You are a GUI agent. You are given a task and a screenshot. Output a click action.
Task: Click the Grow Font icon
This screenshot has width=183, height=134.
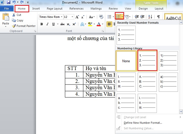click(x=77, y=17)
